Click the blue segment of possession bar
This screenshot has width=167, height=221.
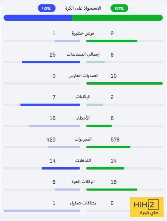(38, 18)
